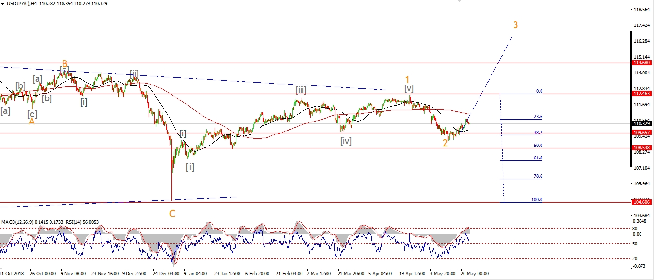Screen dimensions: 654x280
Task: Select the orange wave 3 label
Action: pyautogui.click(x=516, y=25)
